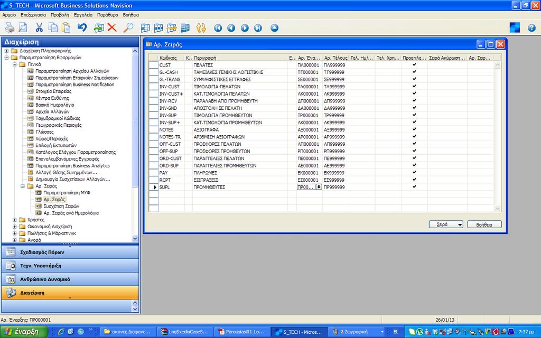Expand Πωλήσεις & Μάρκετινγκ folder node
Screen dimensions: 541x338
point(14,233)
